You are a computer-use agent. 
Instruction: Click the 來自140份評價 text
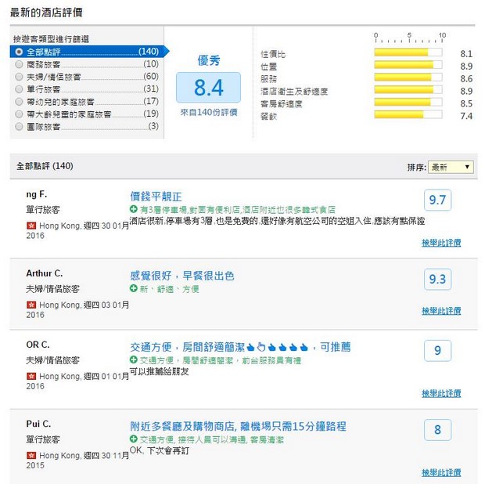[209, 113]
